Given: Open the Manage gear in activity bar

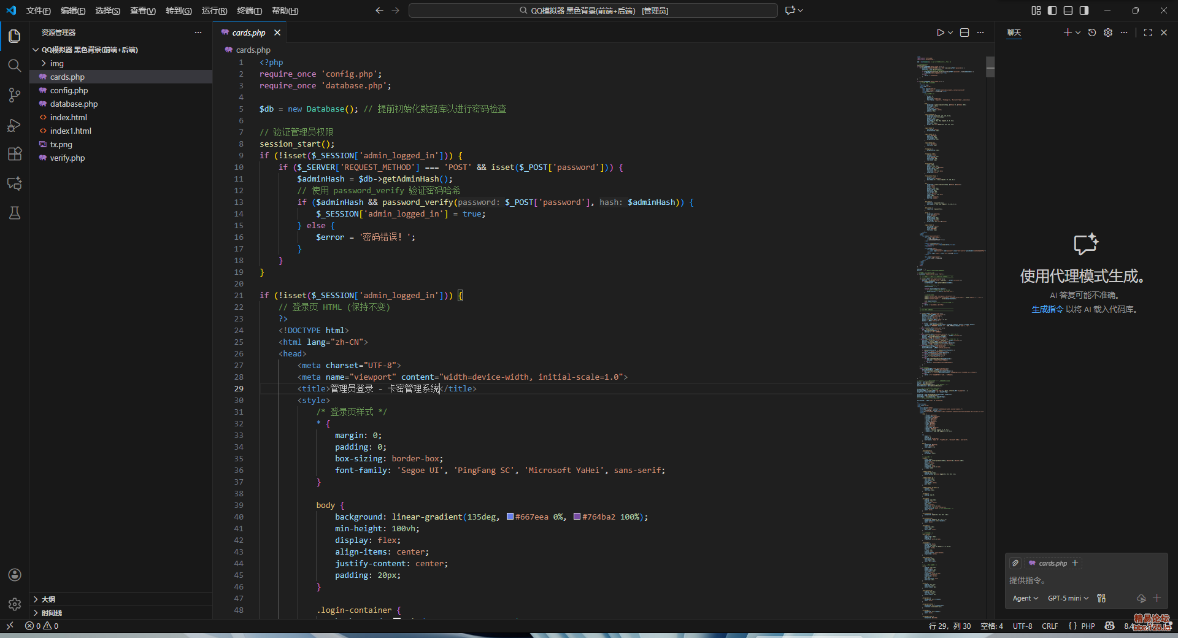Looking at the screenshot, I should 14,604.
